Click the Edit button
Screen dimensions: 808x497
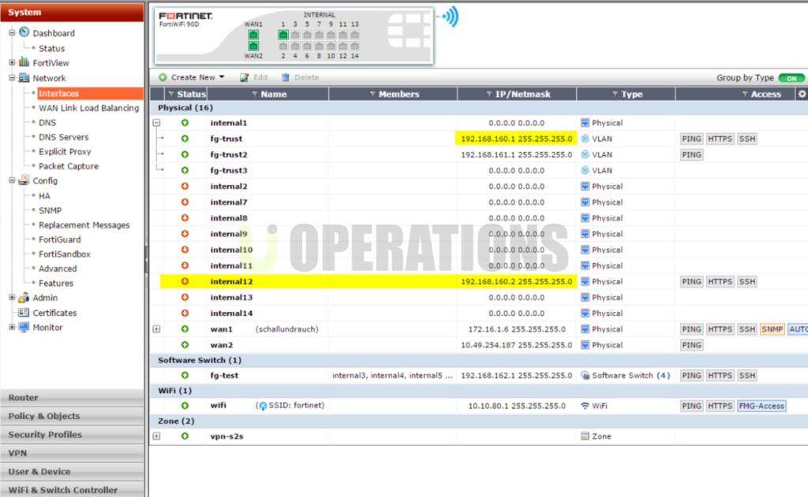(253, 77)
